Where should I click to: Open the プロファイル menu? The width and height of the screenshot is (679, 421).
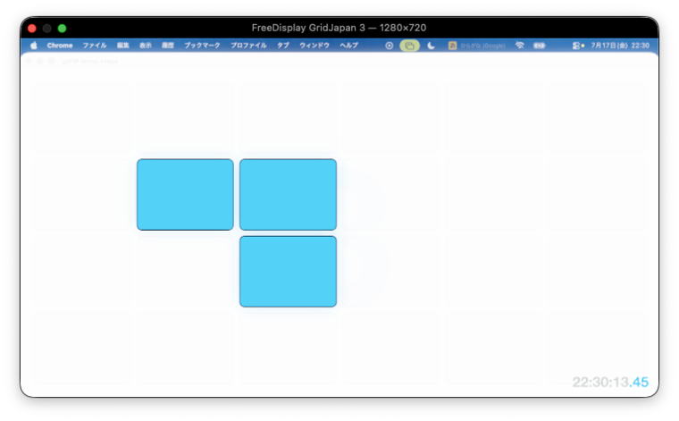(248, 46)
